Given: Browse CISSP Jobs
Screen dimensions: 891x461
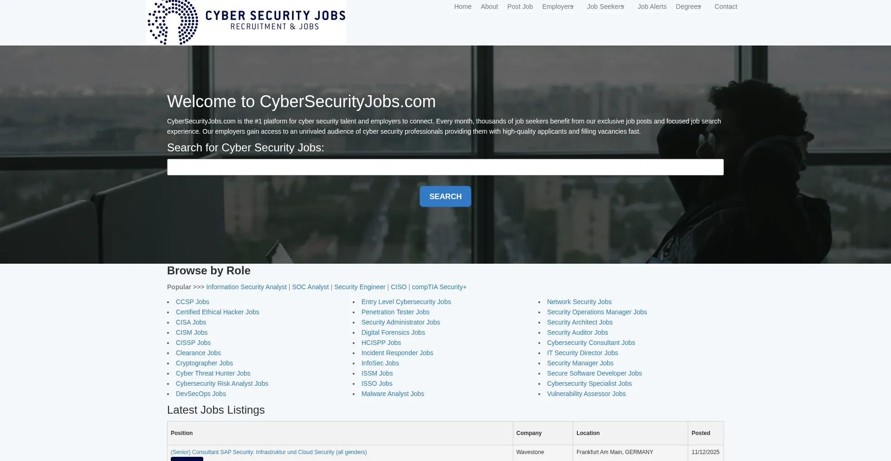Looking at the screenshot, I should coord(193,343).
